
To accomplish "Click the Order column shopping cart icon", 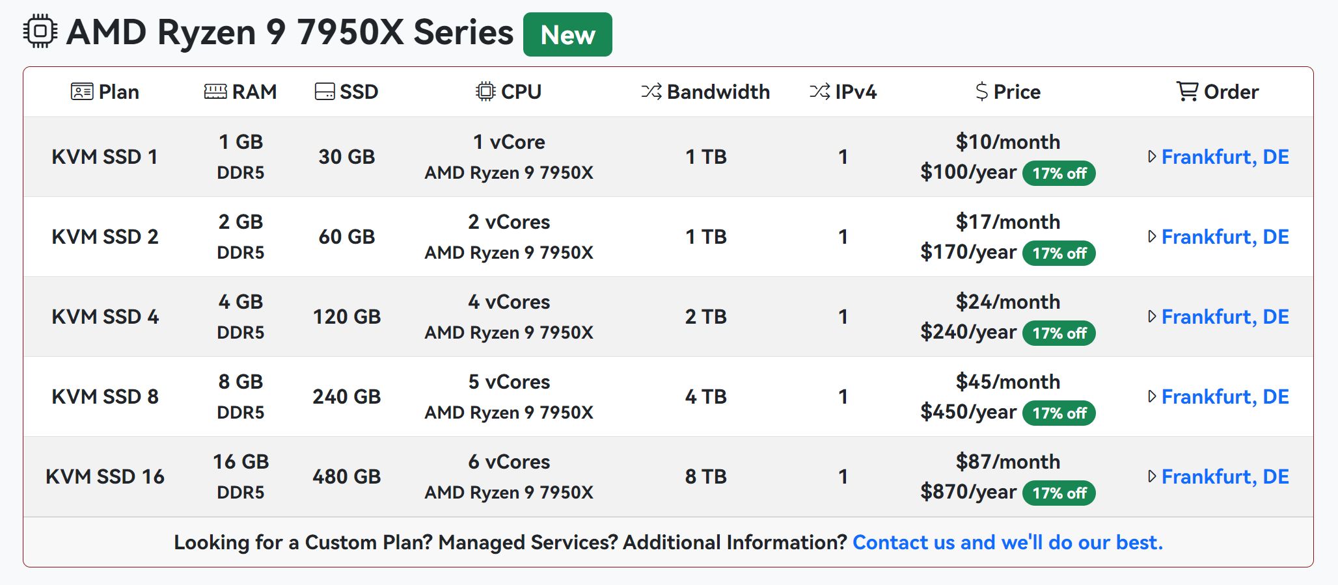I will point(1188,92).
